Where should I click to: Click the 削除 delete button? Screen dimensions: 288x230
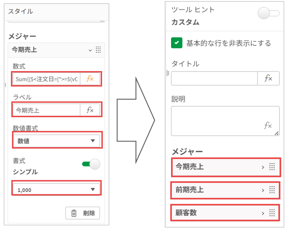[x=82, y=213]
